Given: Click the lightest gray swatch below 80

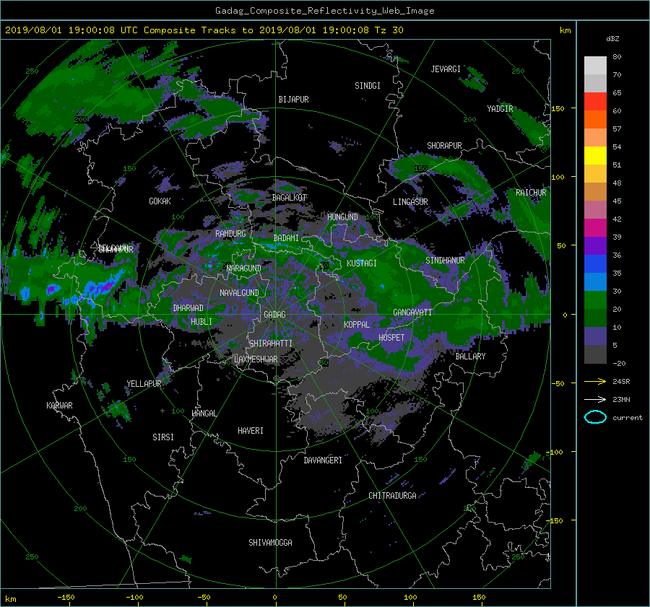Looking at the screenshot, I should (595, 66).
